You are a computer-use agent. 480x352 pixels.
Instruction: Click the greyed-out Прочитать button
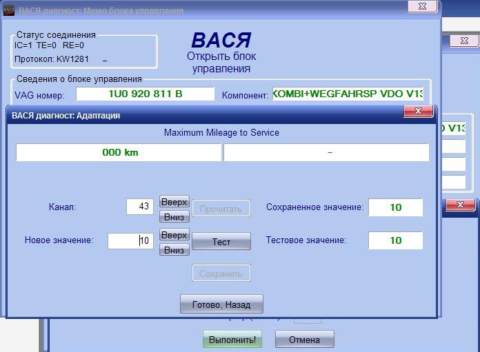(x=221, y=209)
